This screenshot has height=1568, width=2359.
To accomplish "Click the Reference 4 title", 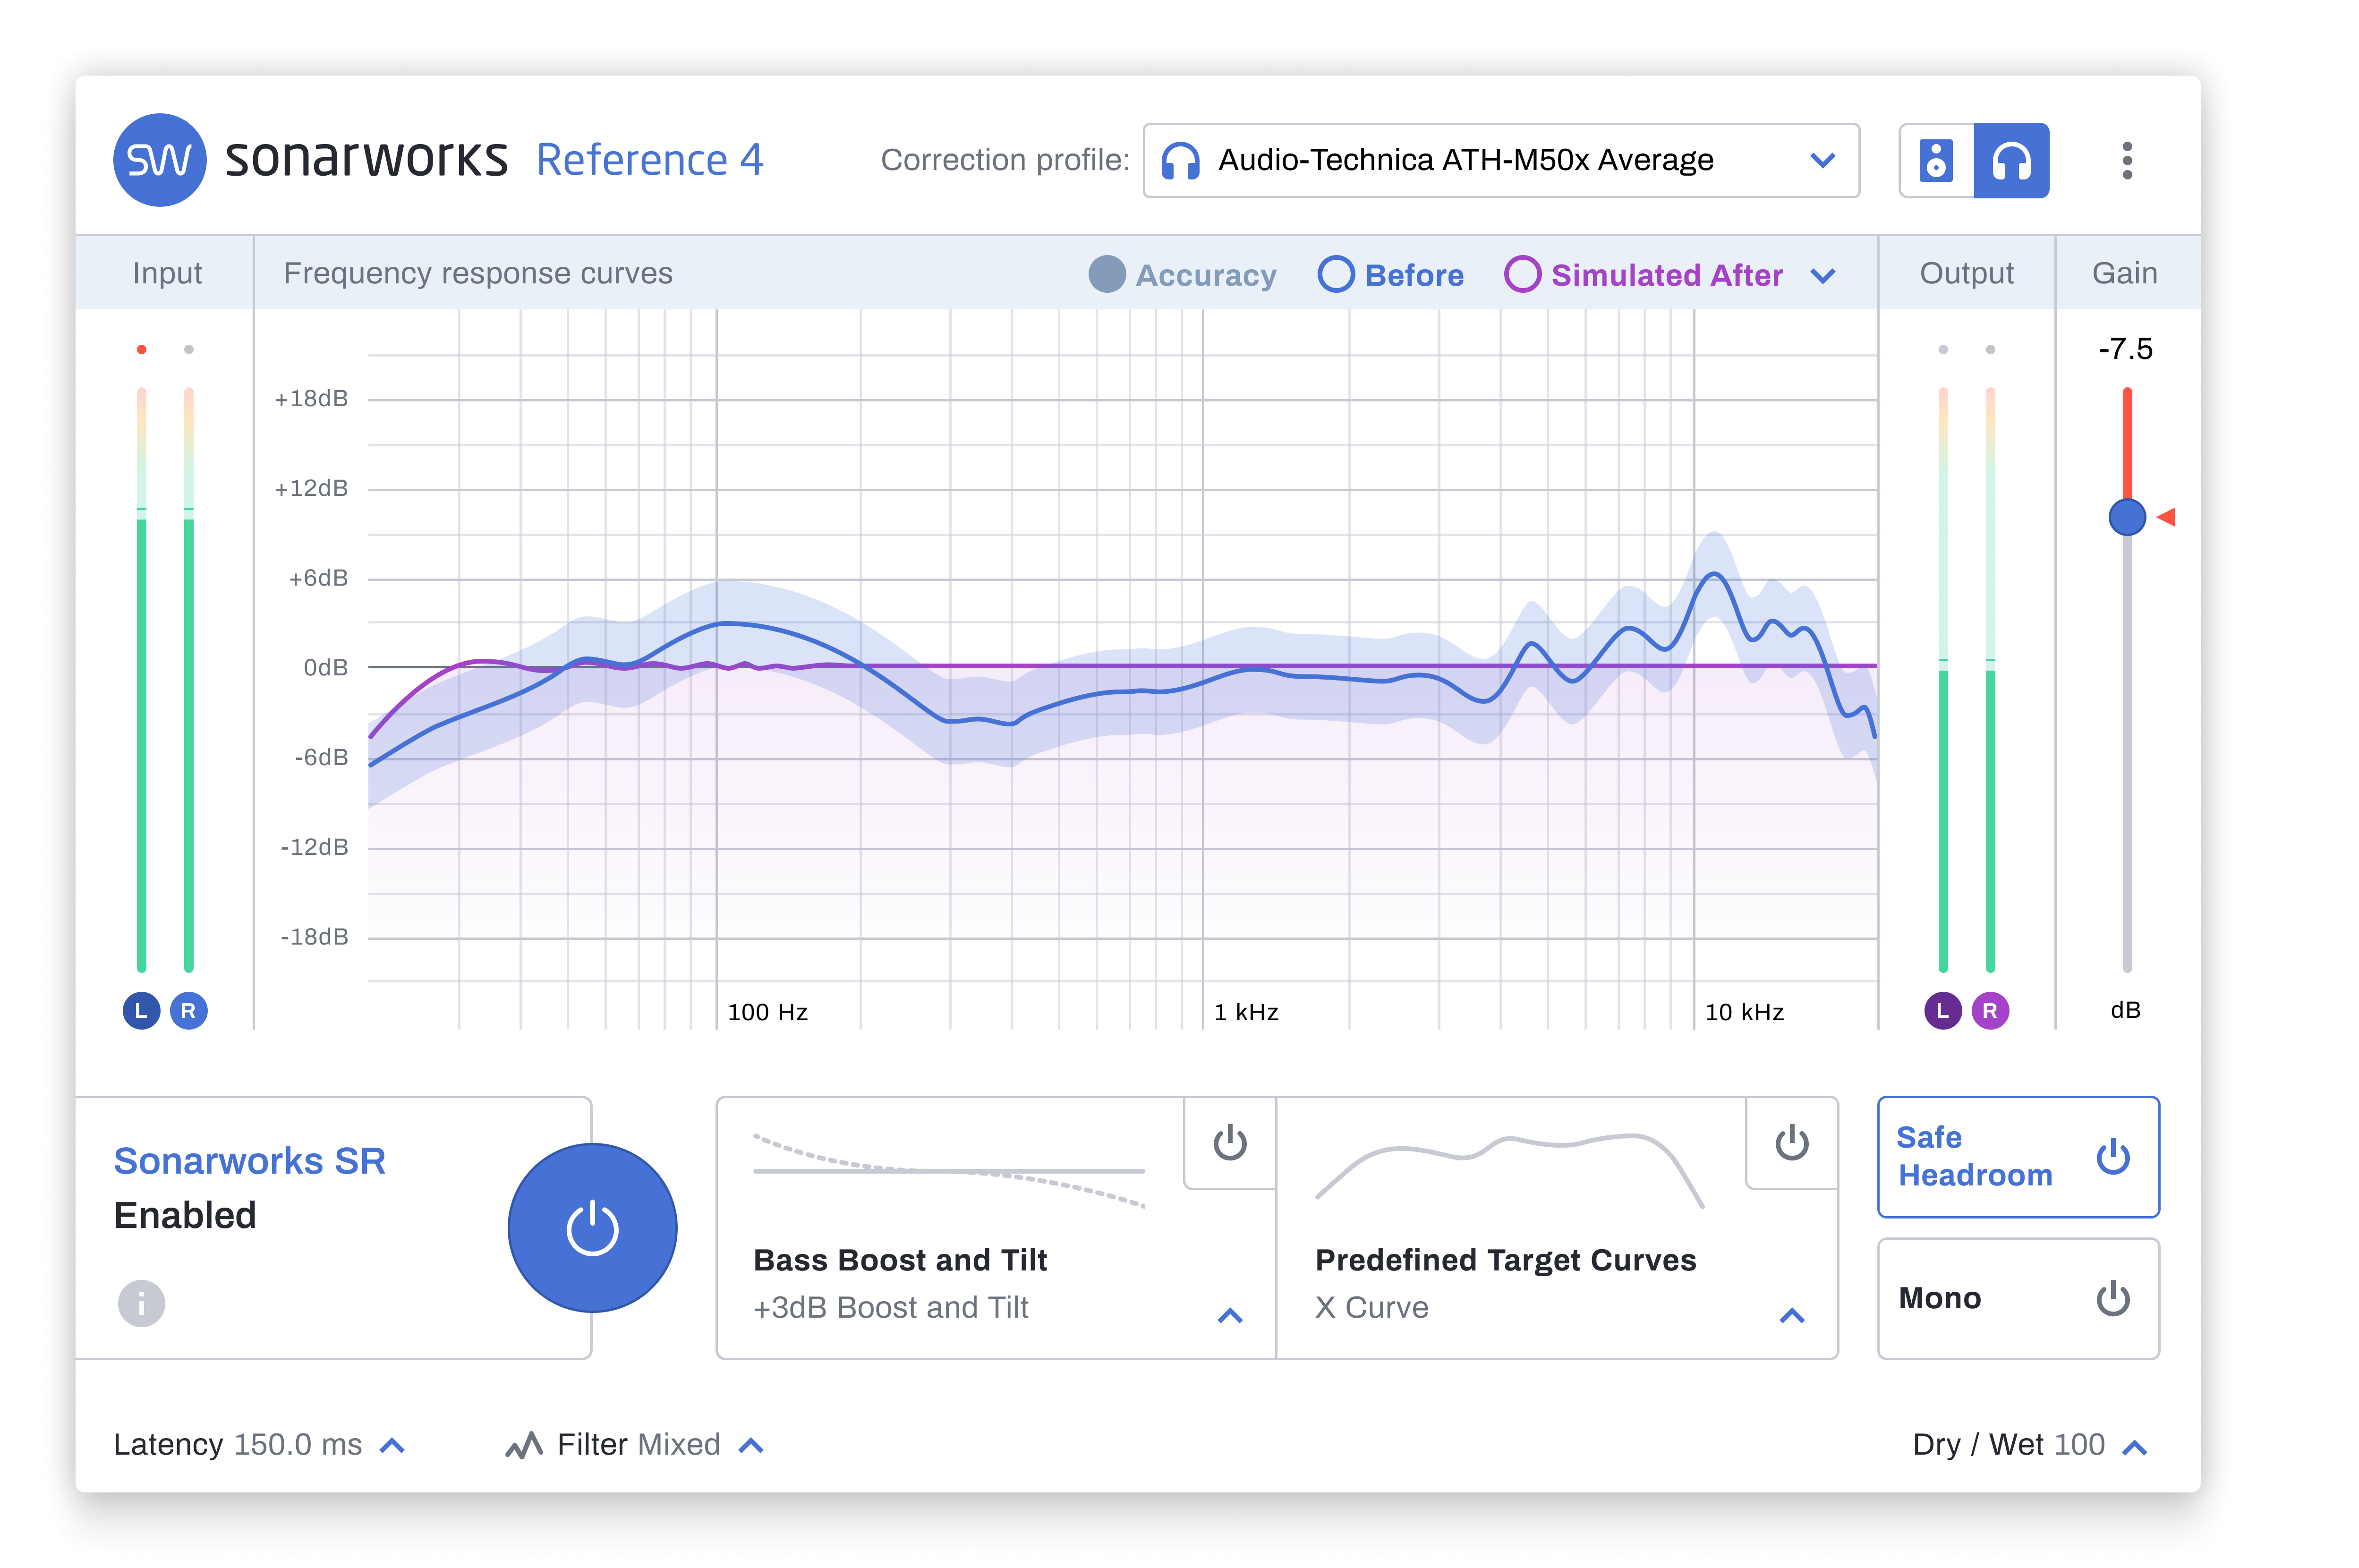I will [649, 160].
